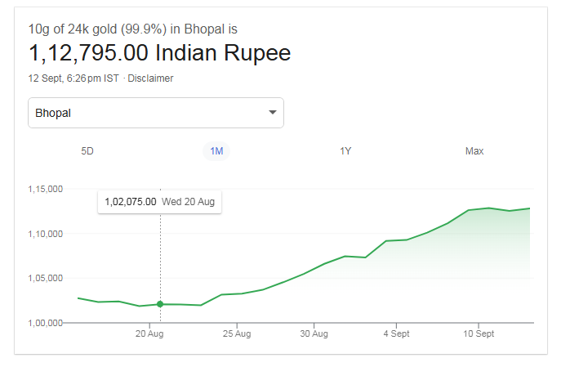Click the 20 Aug x-axis label
The width and height of the screenshot is (561, 367).
[x=150, y=333]
